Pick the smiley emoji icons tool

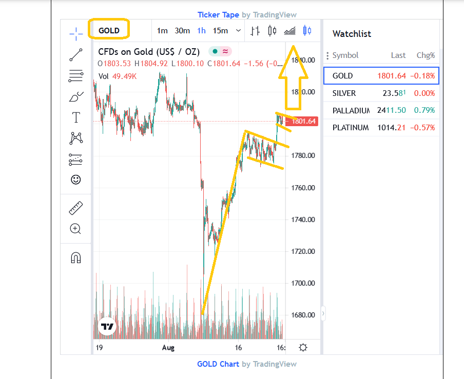coord(76,179)
